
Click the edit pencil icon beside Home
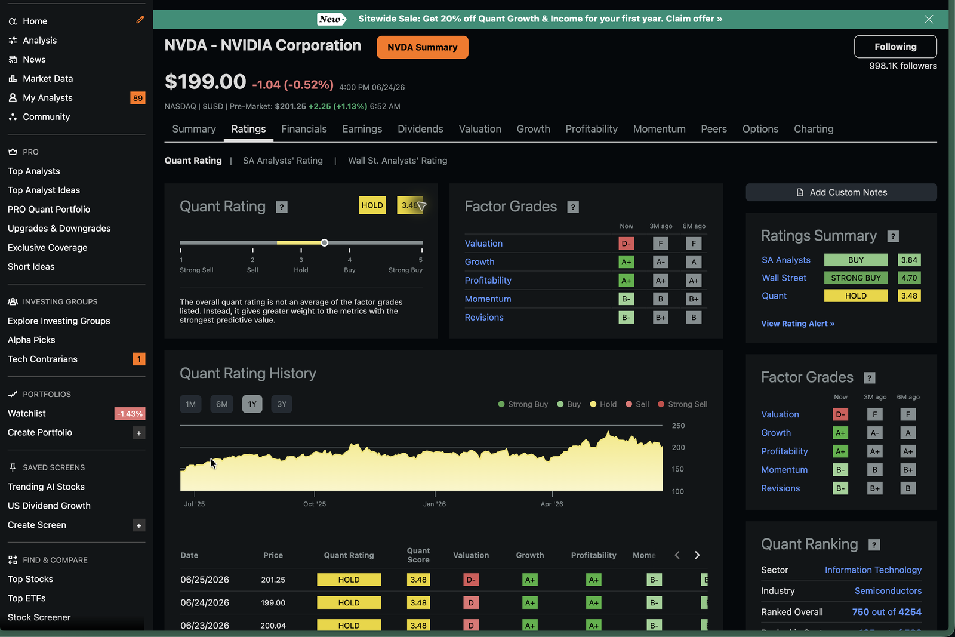140,20
